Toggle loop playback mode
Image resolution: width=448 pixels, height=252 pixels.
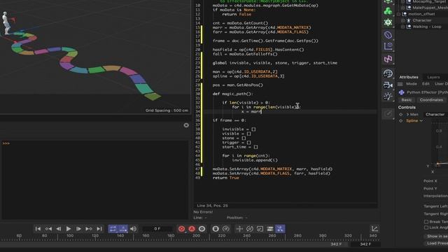[x=113, y=229]
